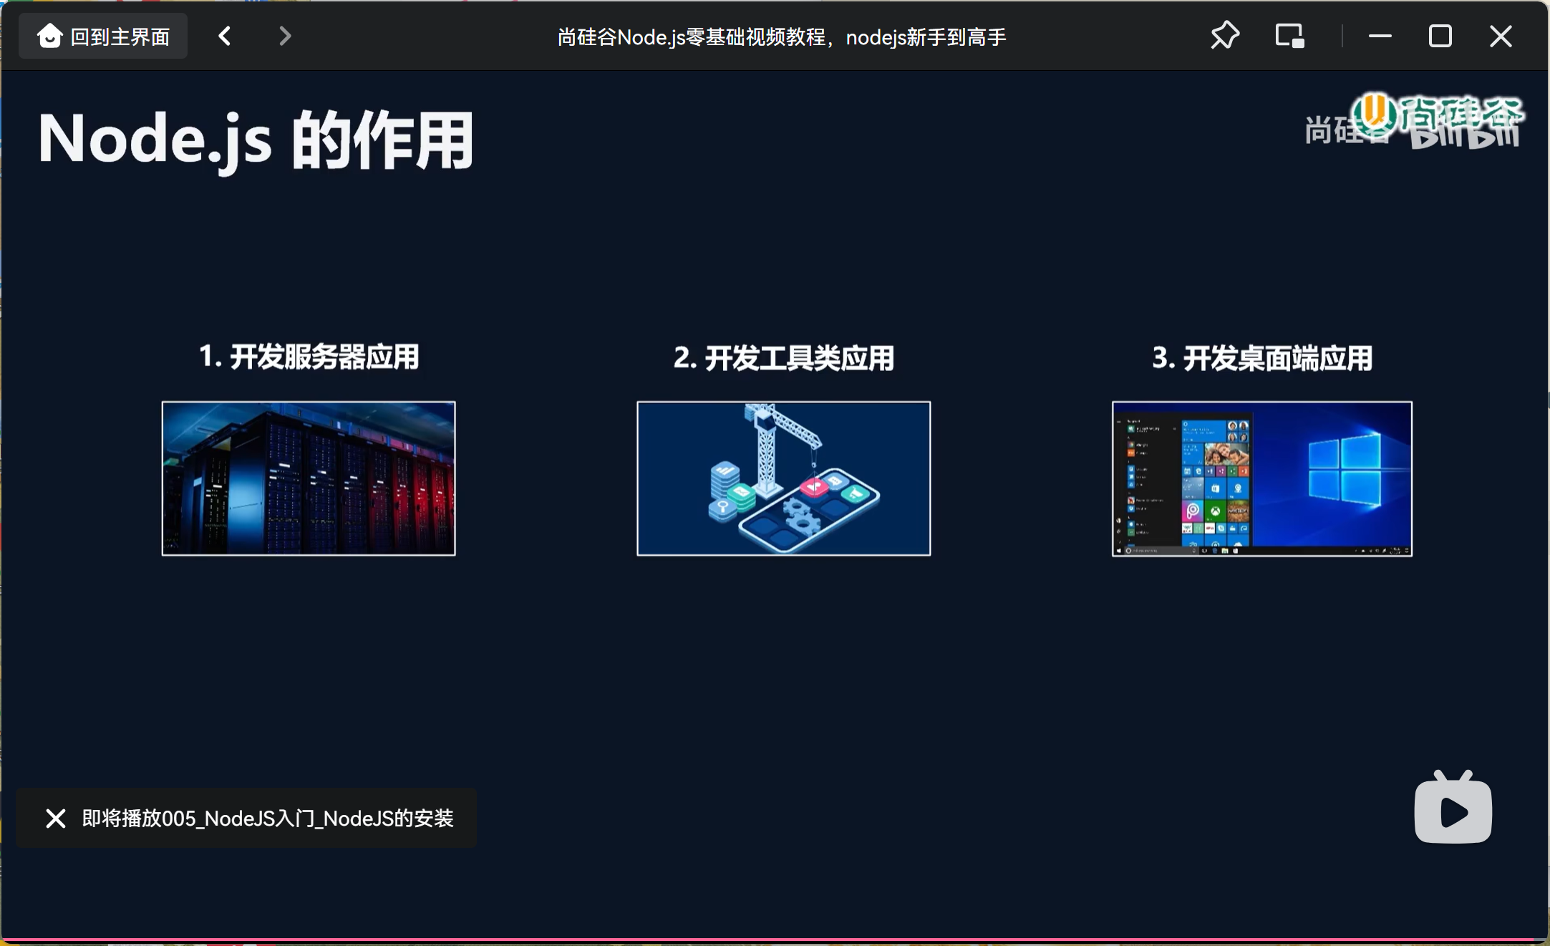Dismiss the upcoming video notification
The height and width of the screenshot is (946, 1550).
(56, 818)
